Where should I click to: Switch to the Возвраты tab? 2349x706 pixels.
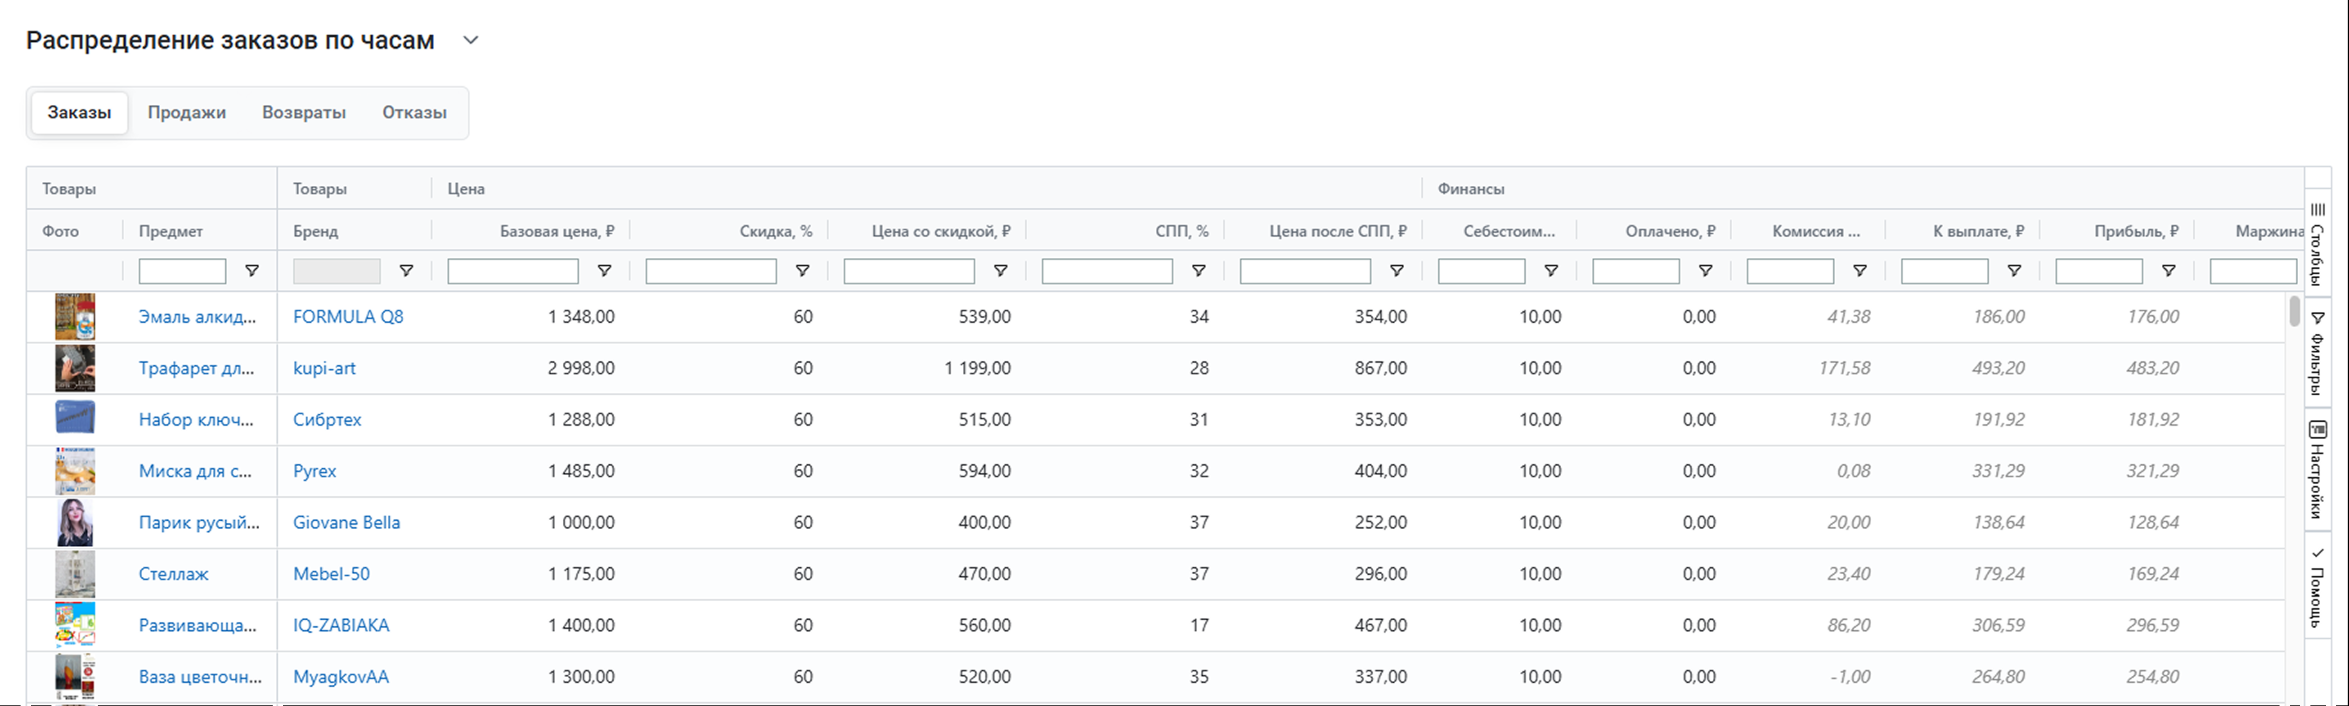click(x=304, y=112)
